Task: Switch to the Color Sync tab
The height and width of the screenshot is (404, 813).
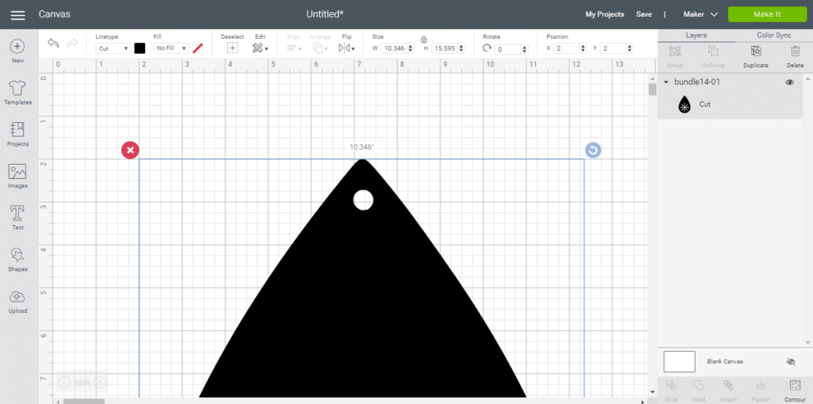Action: point(773,35)
